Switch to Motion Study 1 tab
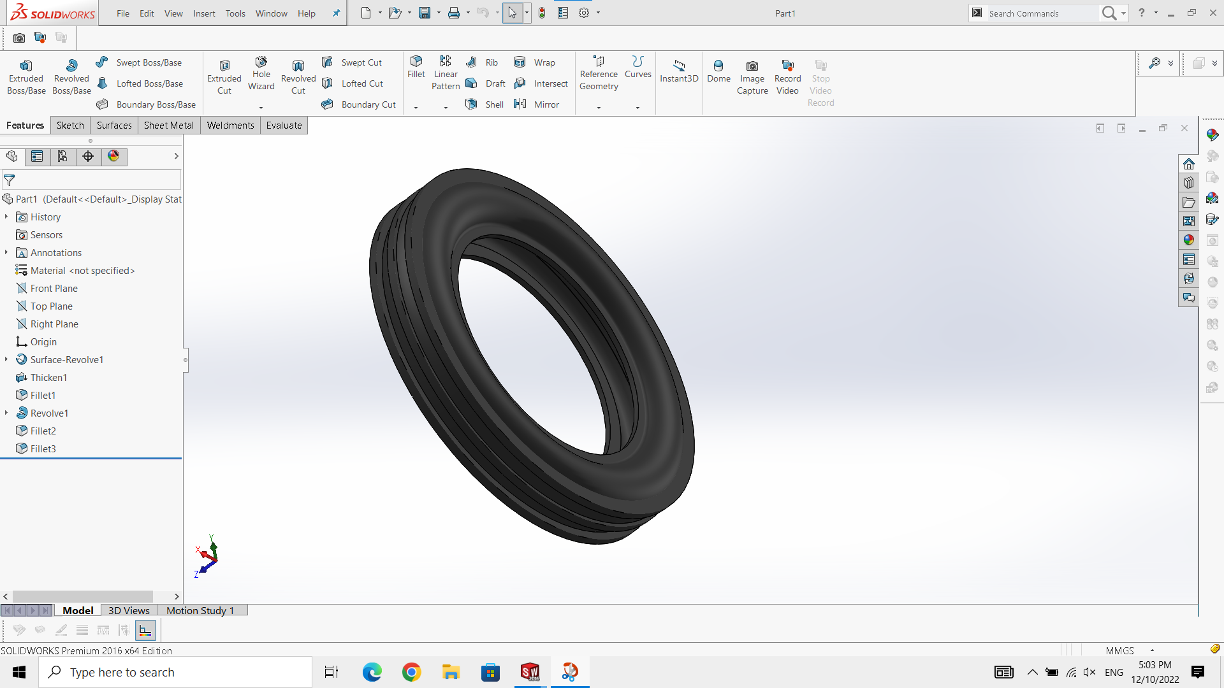 pyautogui.click(x=200, y=610)
